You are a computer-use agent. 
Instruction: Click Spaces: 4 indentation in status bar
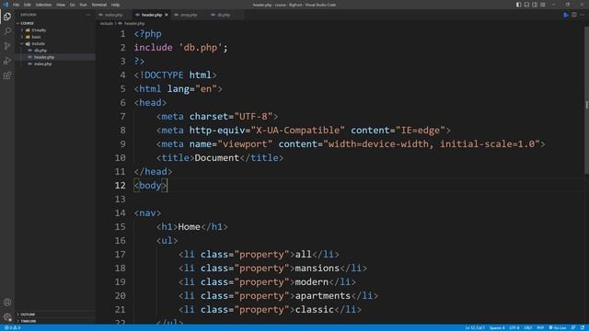tap(497, 327)
